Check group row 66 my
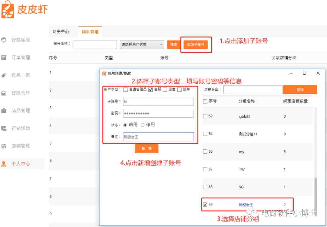327x227 pixels. pyautogui.click(x=205, y=152)
